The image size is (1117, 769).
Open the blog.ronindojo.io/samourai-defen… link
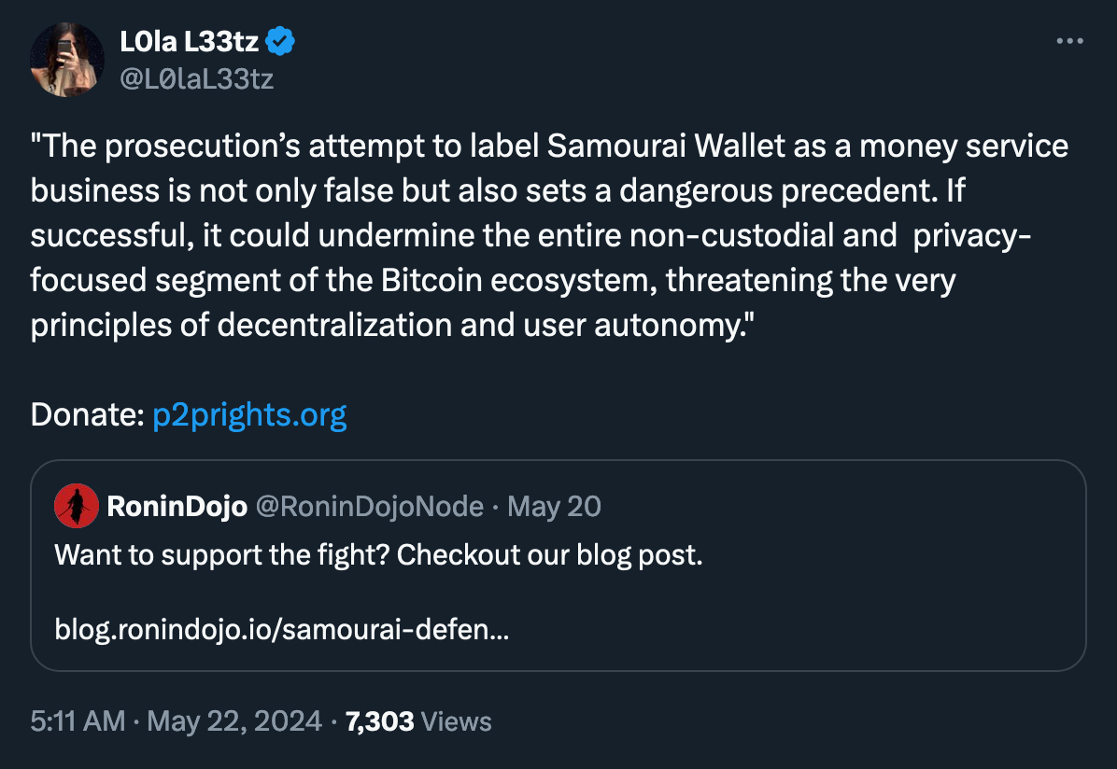[282, 630]
